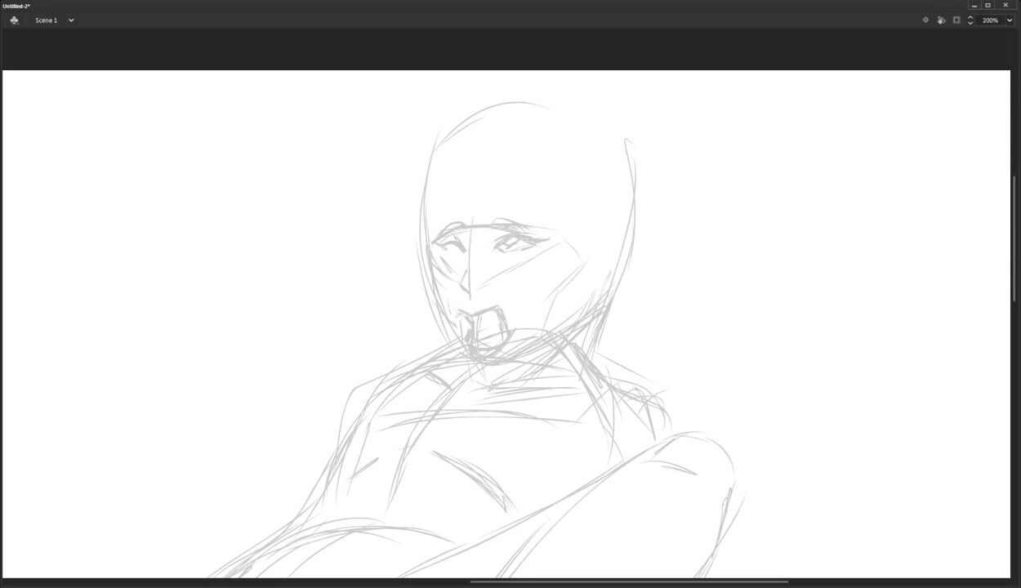
Task: Maximize the application window
Action: pyautogui.click(x=988, y=6)
